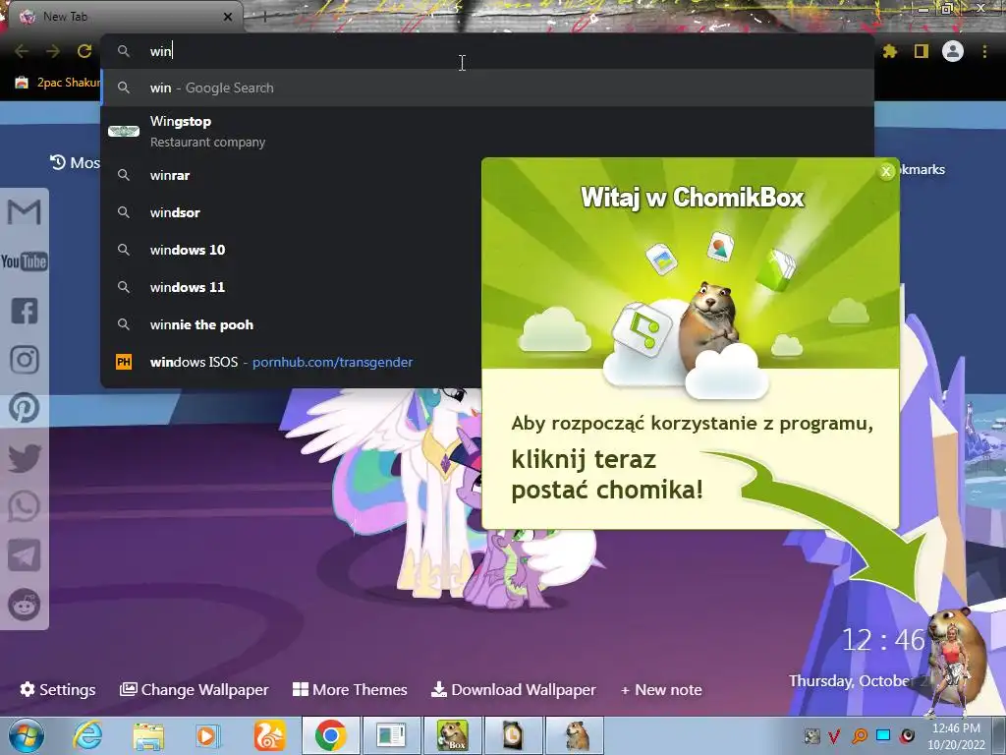Click the 12 : 46 wallpaper clock widget
The image size is (1006, 755).
click(883, 640)
